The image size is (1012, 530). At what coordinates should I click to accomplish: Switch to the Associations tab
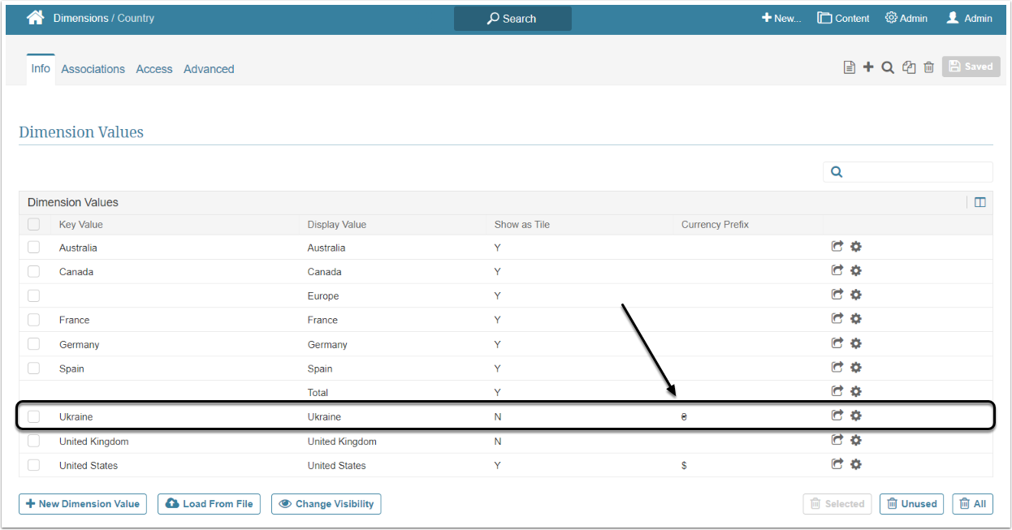click(x=93, y=69)
